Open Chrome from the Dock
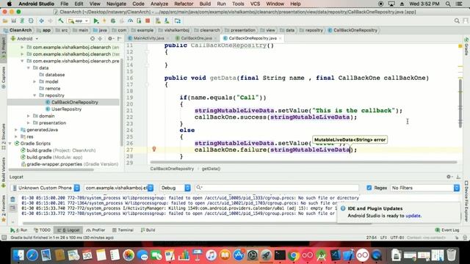The height and width of the screenshot is (264, 470). click(x=294, y=255)
